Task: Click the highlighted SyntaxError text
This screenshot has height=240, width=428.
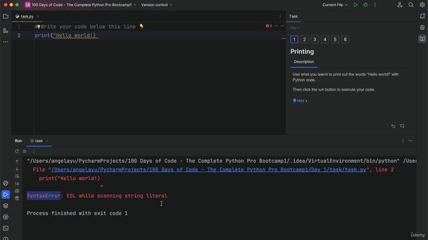Action: (43, 195)
